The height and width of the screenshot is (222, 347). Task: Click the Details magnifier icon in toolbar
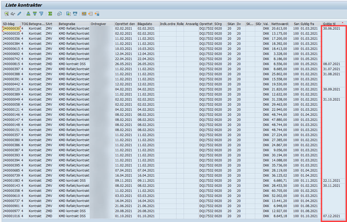(x=6, y=14)
